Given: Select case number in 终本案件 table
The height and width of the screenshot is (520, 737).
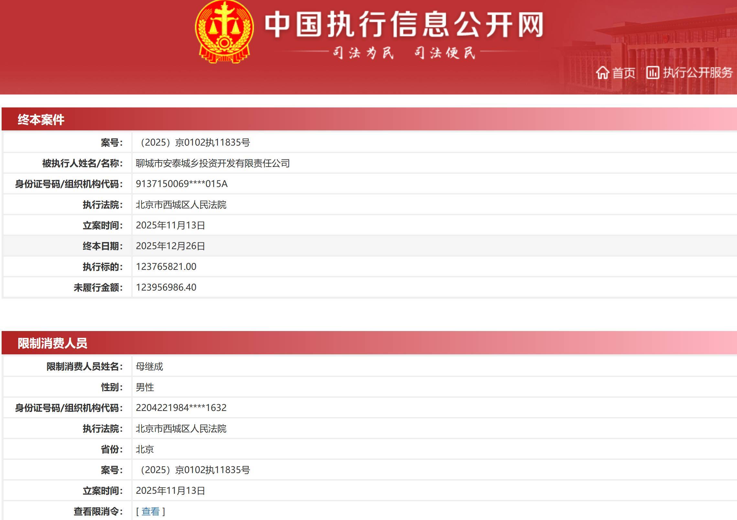Looking at the screenshot, I should (193, 142).
